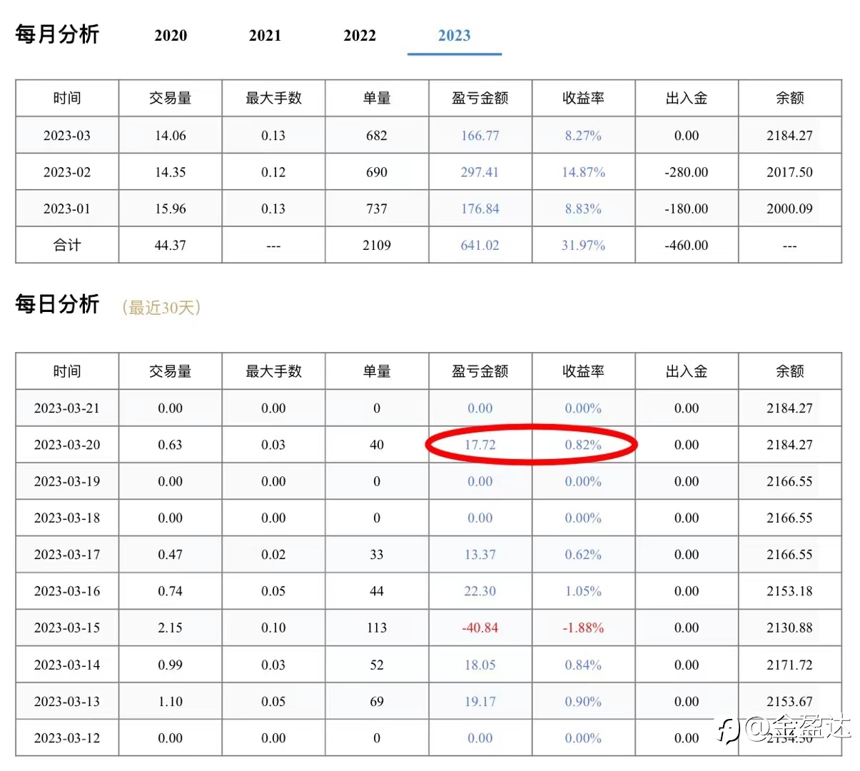Open profit value 176.84 for 2023-01
Screen dimensions: 860x771
(480, 209)
